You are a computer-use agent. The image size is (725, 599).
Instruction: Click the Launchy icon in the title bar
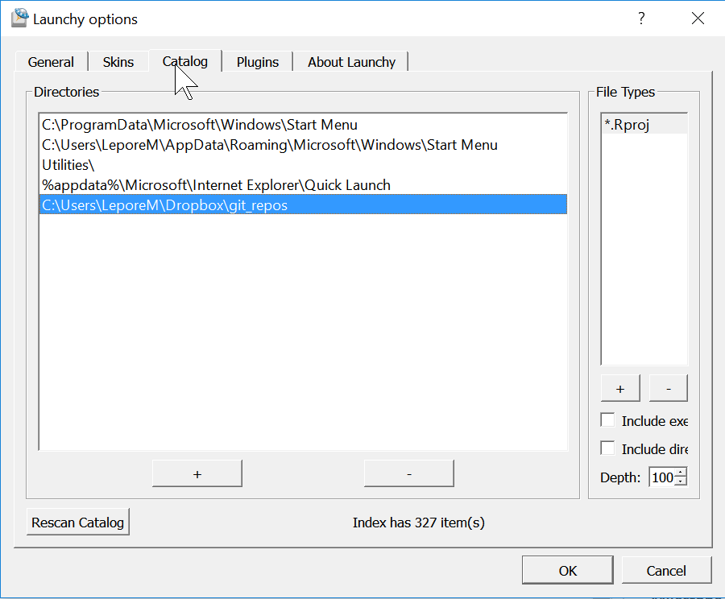[x=19, y=17]
